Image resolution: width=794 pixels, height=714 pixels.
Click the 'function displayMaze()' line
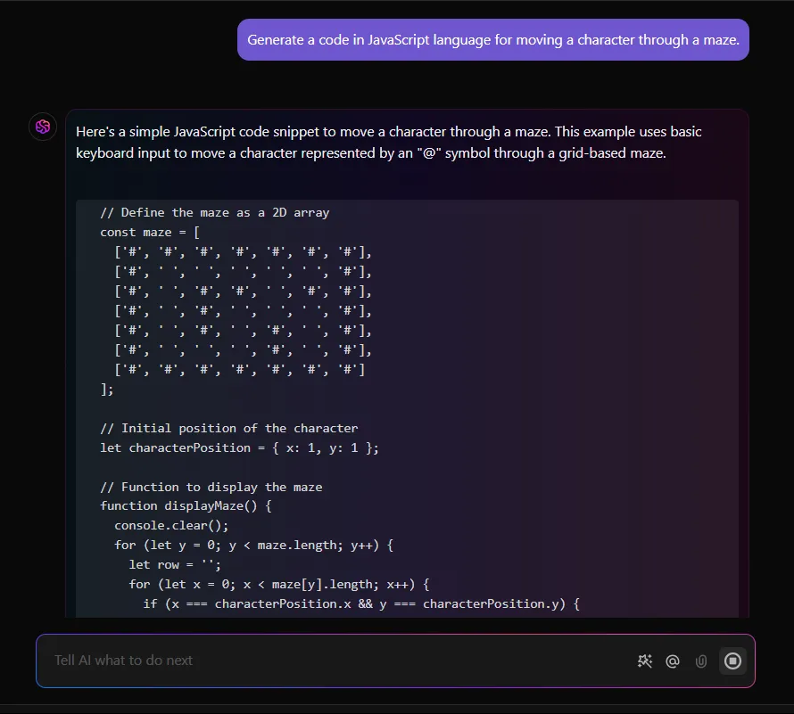(x=186, y=506)
